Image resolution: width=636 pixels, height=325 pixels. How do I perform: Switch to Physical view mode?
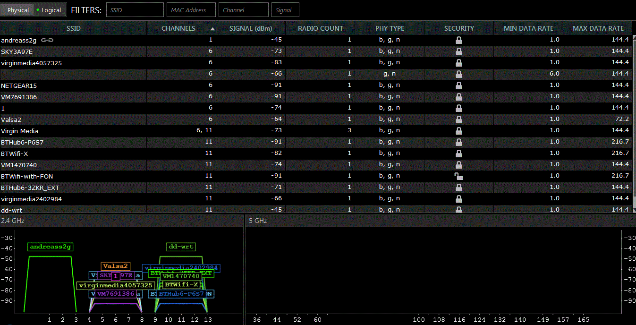[x=18, y=10]
